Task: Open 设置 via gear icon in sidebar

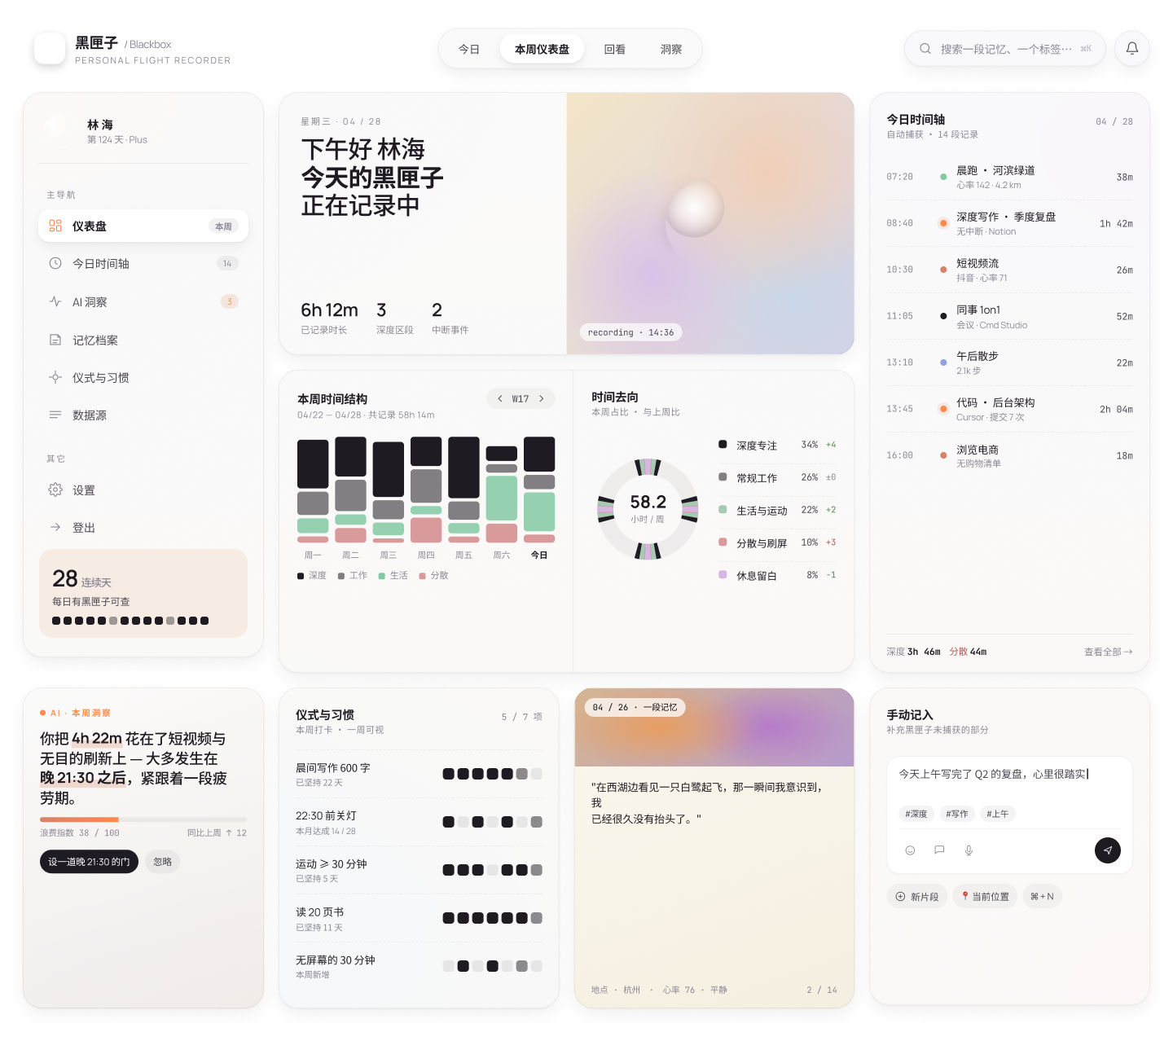Action: (55, 490)
